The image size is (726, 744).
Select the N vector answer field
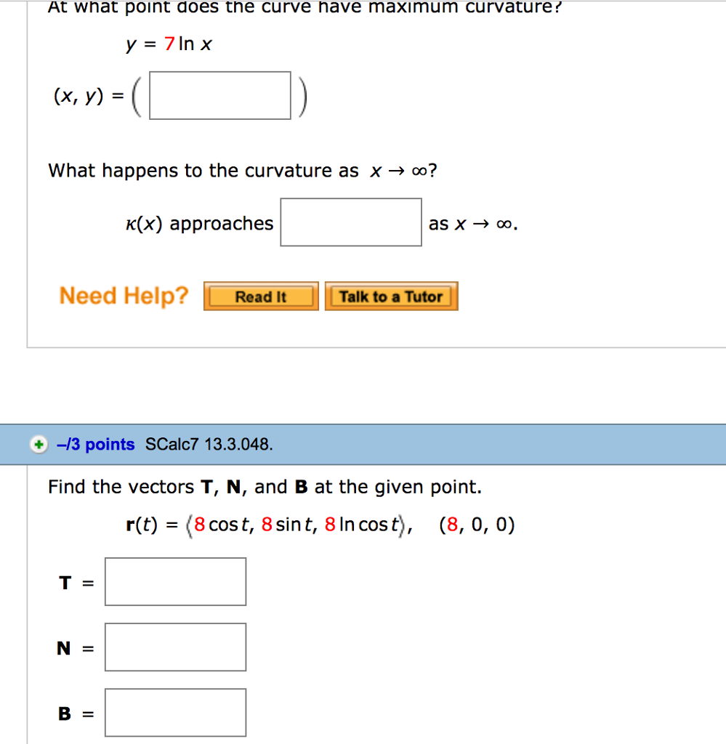click(x=175, y=647)
